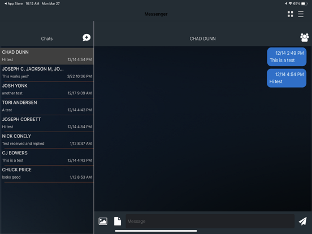The image size is (312, 234).
Task: Tap the home indicator bar
Action: click(156, 231)
